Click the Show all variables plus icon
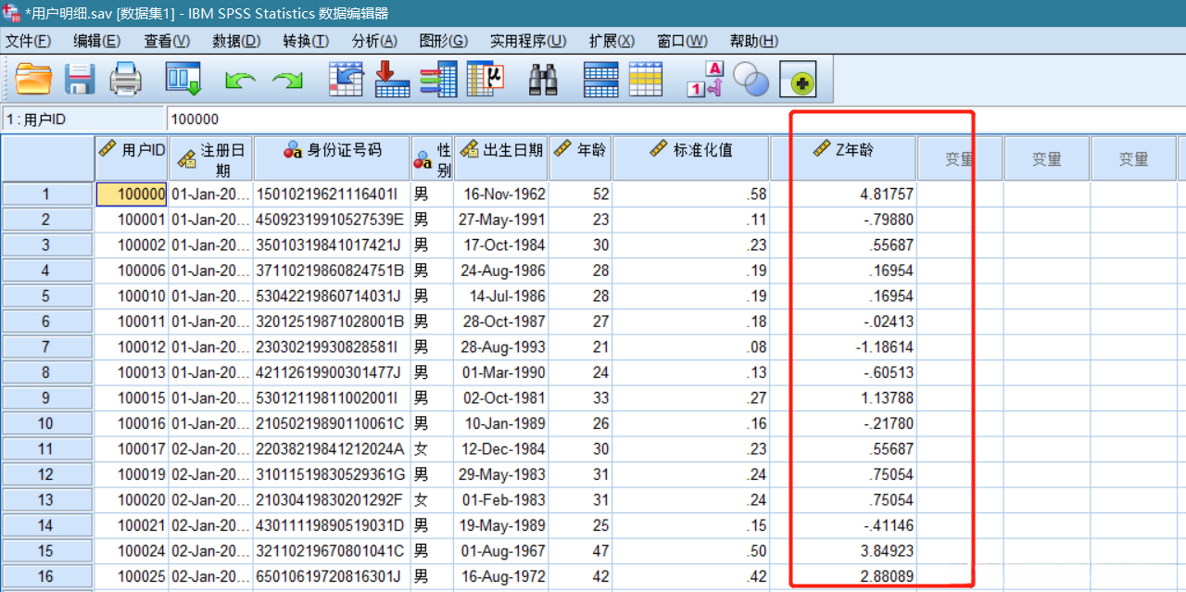The width and height of the screenshot is (1186, 592). [798, 81]
